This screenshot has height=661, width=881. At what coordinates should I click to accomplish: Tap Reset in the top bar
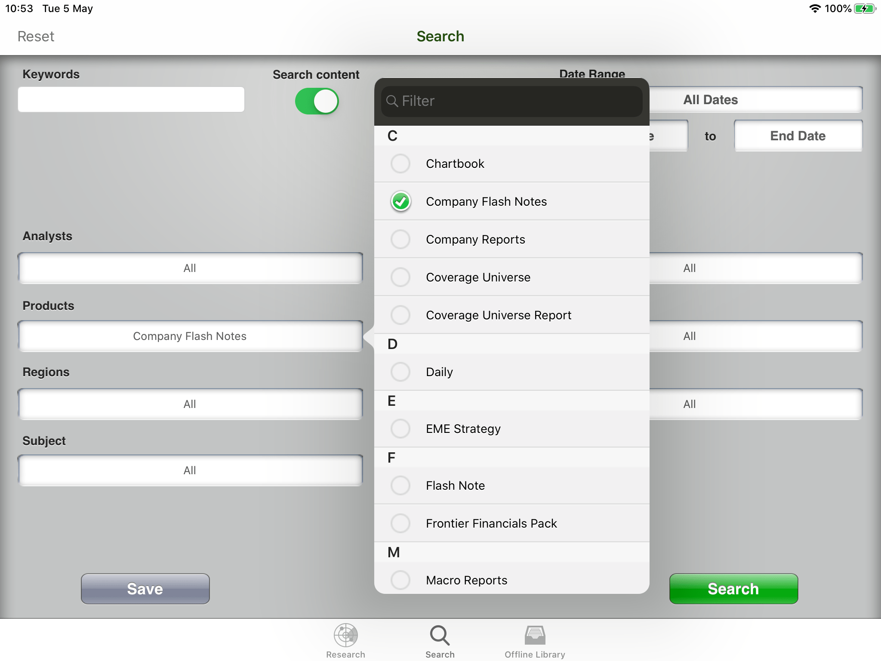[36, 37]
